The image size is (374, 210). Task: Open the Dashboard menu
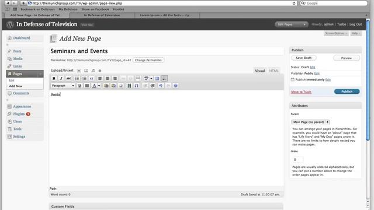pyautogui.click(x=22, y=38)
